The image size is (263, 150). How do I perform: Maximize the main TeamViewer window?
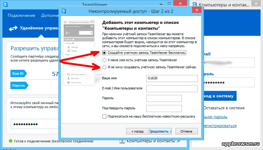pos(169,3)
